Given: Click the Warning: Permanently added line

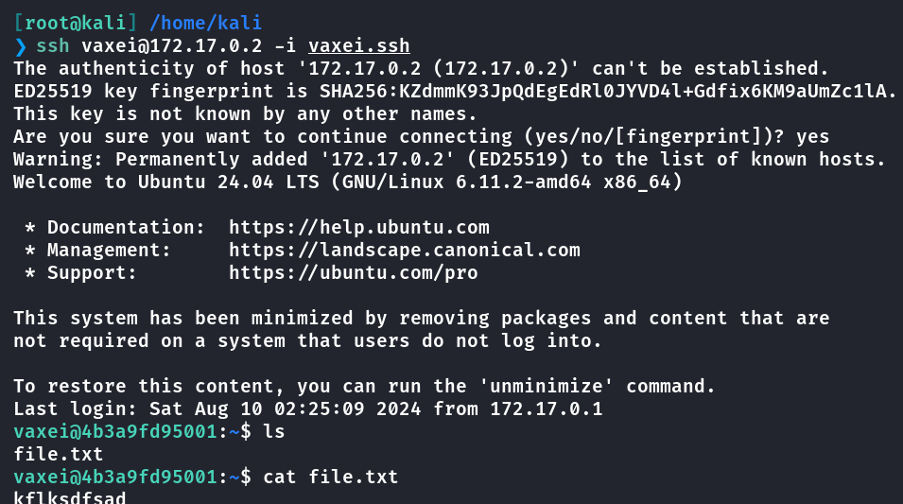Looking at the screenshot, I should (450, 159).
